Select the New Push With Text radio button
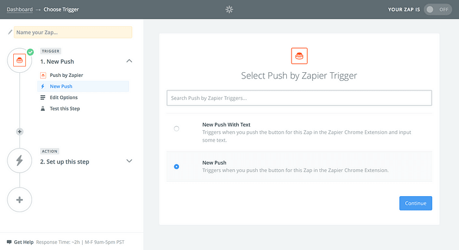 point(176,128)
